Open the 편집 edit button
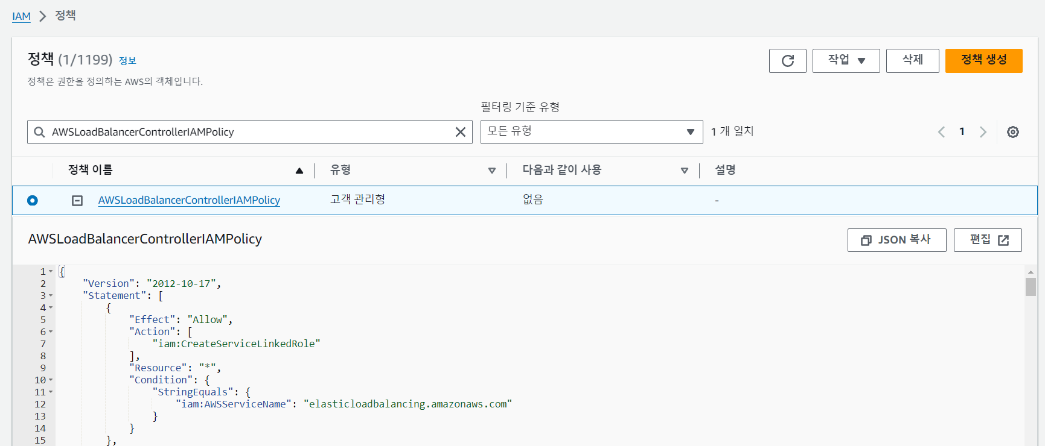 (x=988, y=240)
